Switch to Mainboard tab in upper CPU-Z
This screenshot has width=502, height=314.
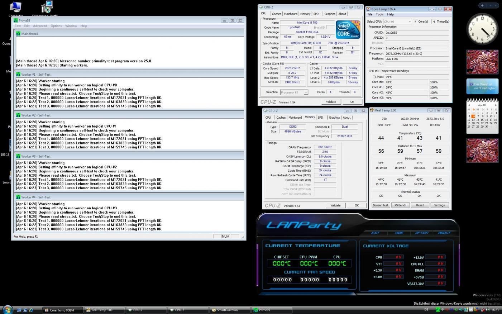click(x=291, y=14)
